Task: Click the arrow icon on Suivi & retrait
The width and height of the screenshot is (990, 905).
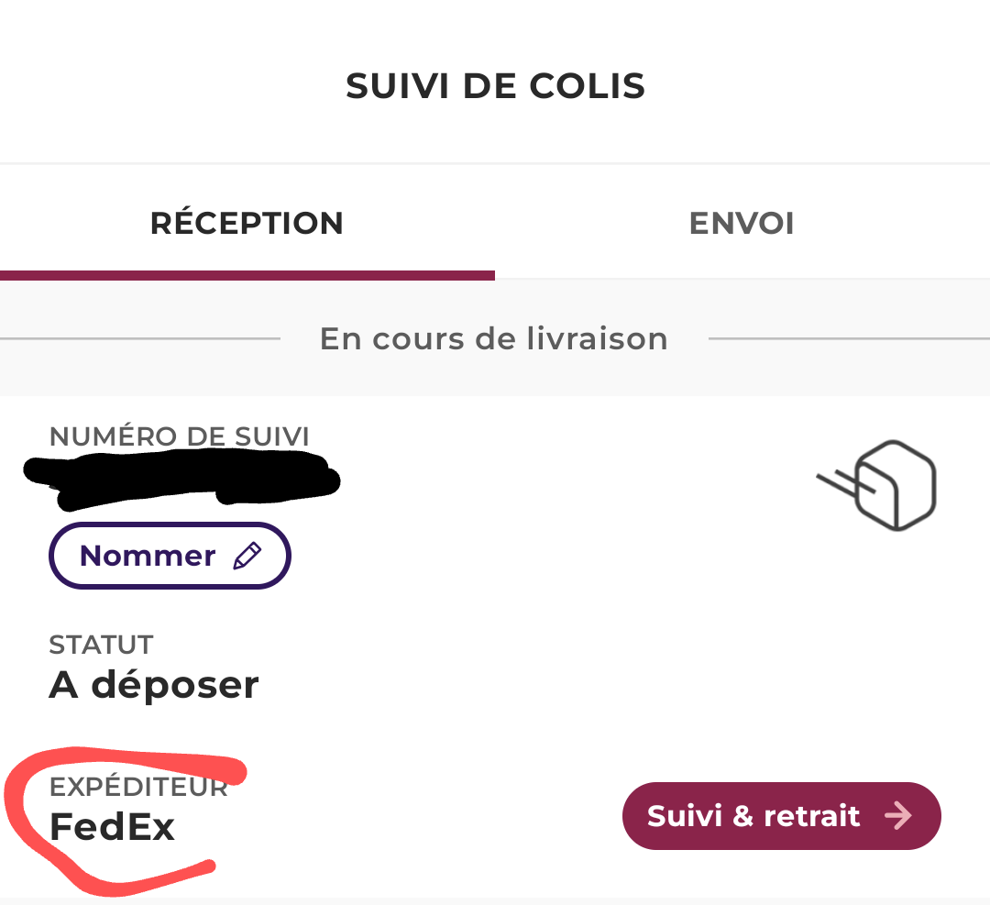Action: pos(899,816)
